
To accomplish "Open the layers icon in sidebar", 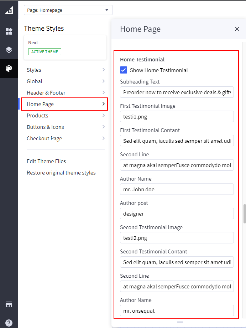I will pos(9,50).
